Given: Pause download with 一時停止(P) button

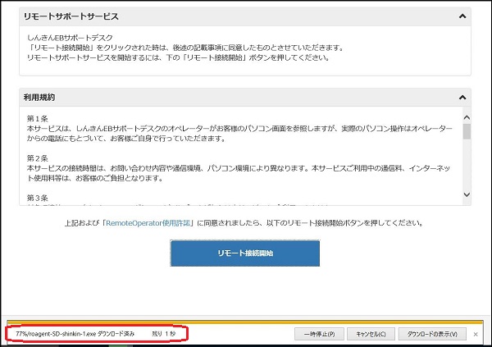Looking at the screenshot, I should point(317,334).
